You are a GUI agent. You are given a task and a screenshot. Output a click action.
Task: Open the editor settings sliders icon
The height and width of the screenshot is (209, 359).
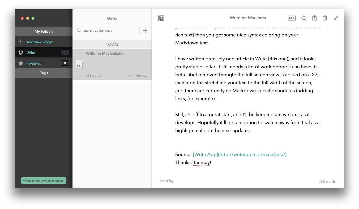point(161,18)
